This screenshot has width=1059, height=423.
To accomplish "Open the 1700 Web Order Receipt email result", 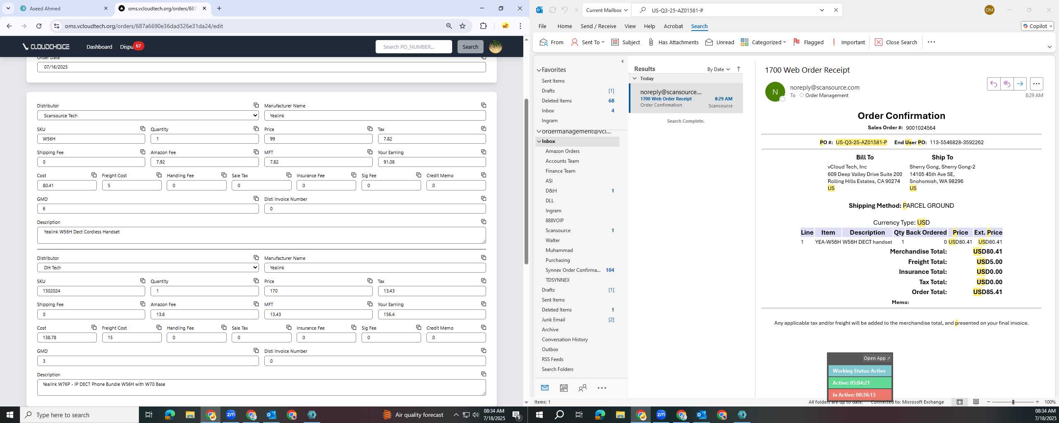I will (x=686, y=98).
